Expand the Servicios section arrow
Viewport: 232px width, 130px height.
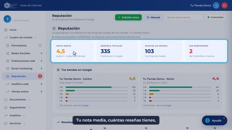pyautogui.click(x=24, y=123)
